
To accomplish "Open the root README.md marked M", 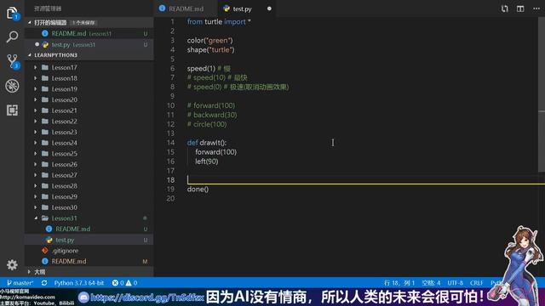I will pos(89,261).
